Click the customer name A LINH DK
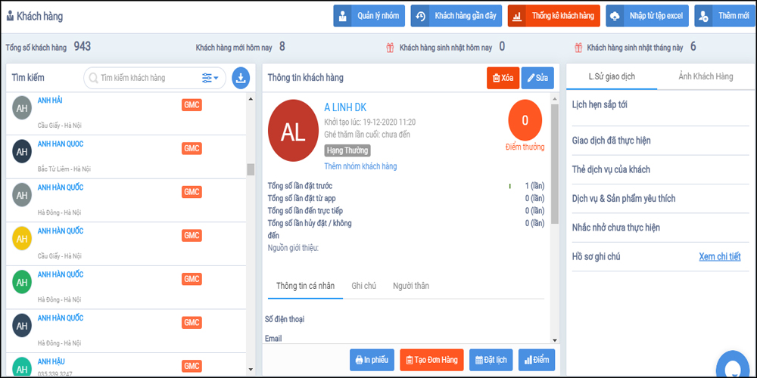The height and width of the screenshot is (378, 757). [x=345, y=107]
